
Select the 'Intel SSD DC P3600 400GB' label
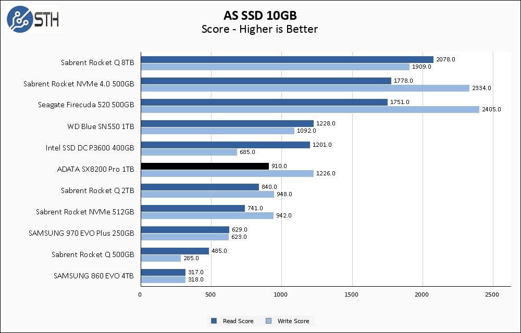90,148
